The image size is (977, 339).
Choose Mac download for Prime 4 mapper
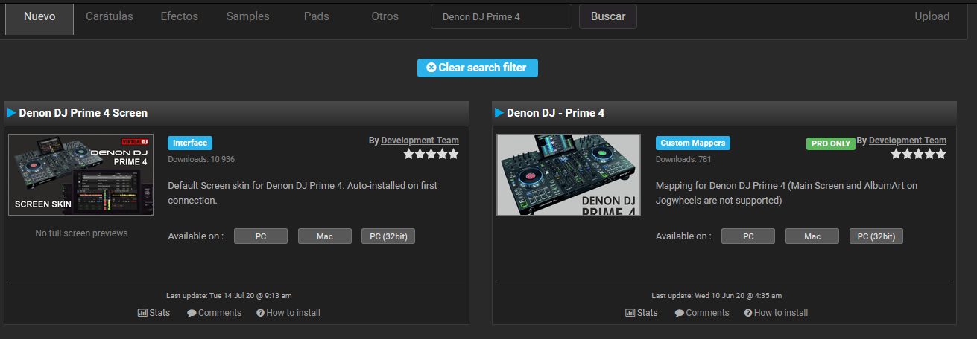(812, 236)
